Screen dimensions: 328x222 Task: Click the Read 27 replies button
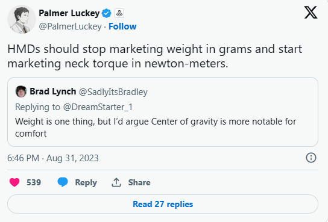[163, 204]
